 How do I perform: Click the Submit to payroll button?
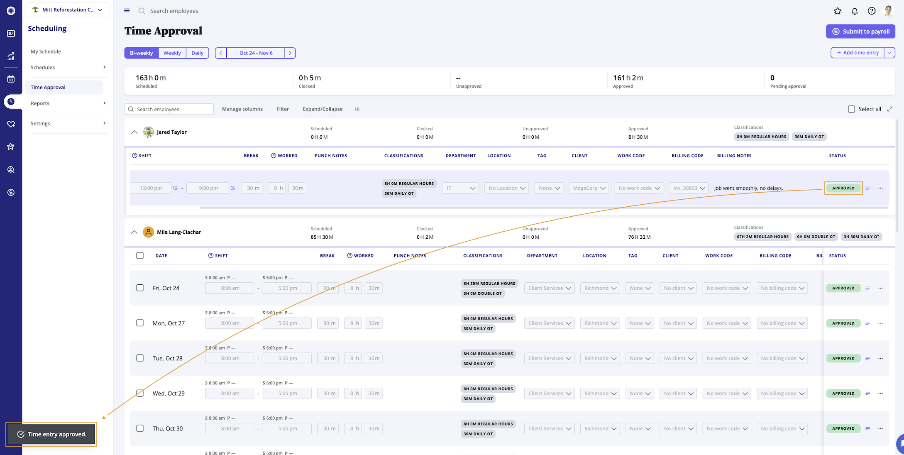[860, 32]
